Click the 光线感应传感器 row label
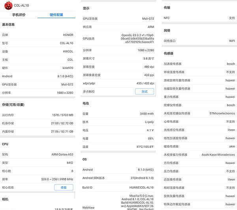Viewport: 237px width, 210px height. [x=174, y=130]
